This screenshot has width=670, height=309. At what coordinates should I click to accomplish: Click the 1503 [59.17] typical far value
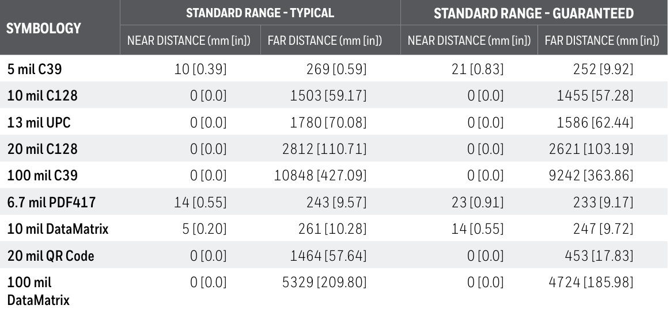(x=328, y=95)
